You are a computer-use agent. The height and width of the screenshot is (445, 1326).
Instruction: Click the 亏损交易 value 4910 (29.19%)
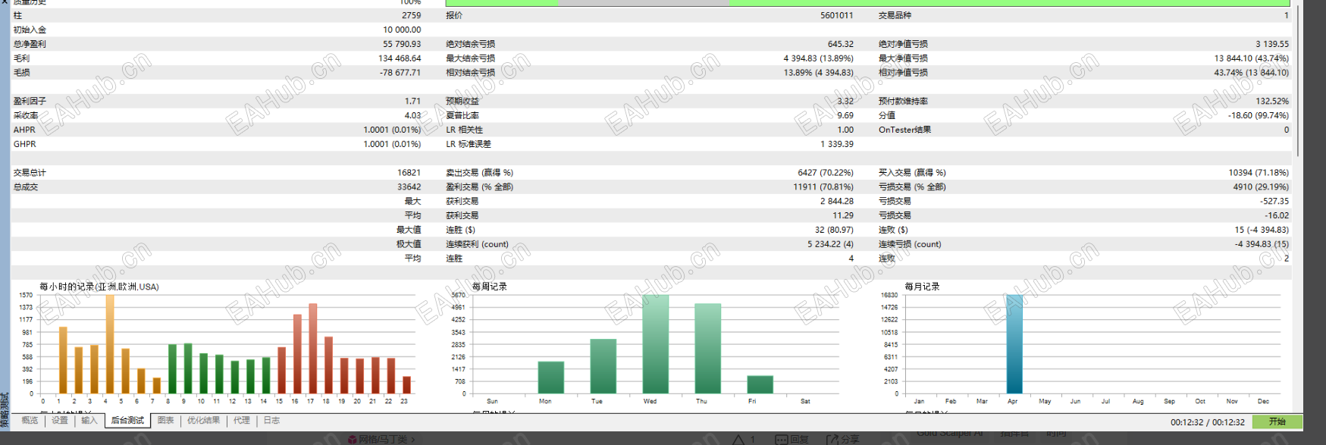[x=1261, y=187]
